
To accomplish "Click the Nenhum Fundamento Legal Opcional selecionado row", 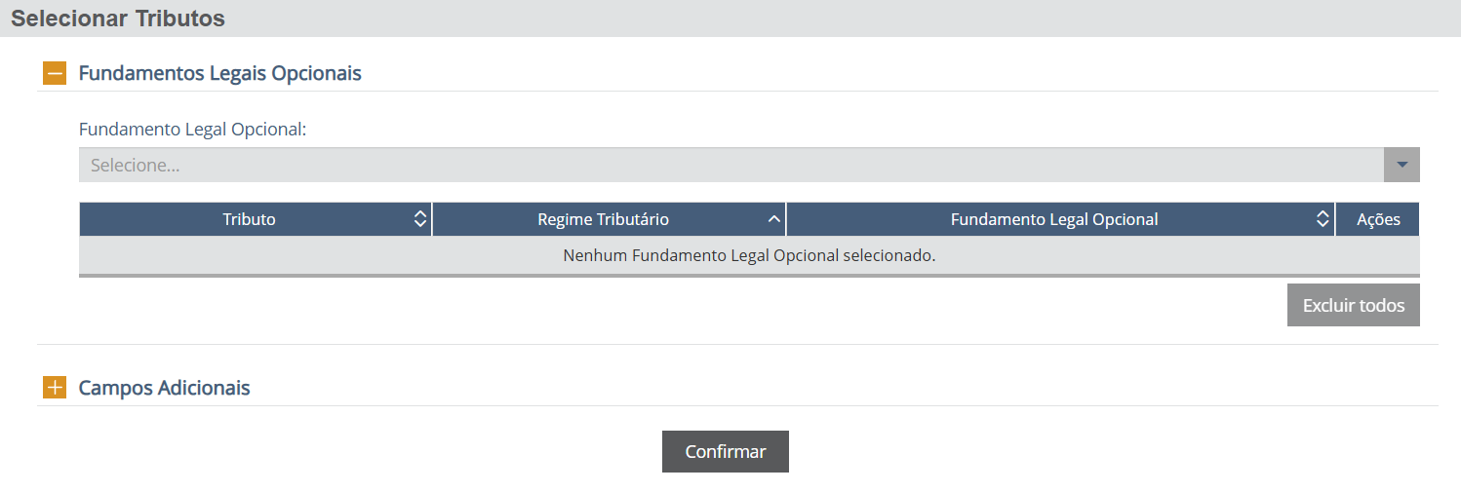I will [749, 255].
